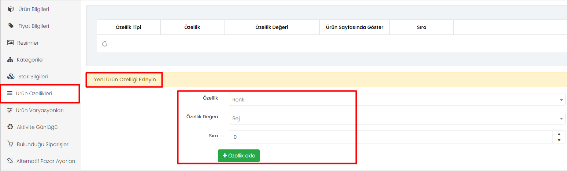Sort by Ürün Sayfasında Göster column header
Viewport: 567px width, 171px height.
click(x=355, y=27)
